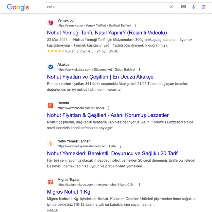Click the Yemek.com favicon

(51, 23)
